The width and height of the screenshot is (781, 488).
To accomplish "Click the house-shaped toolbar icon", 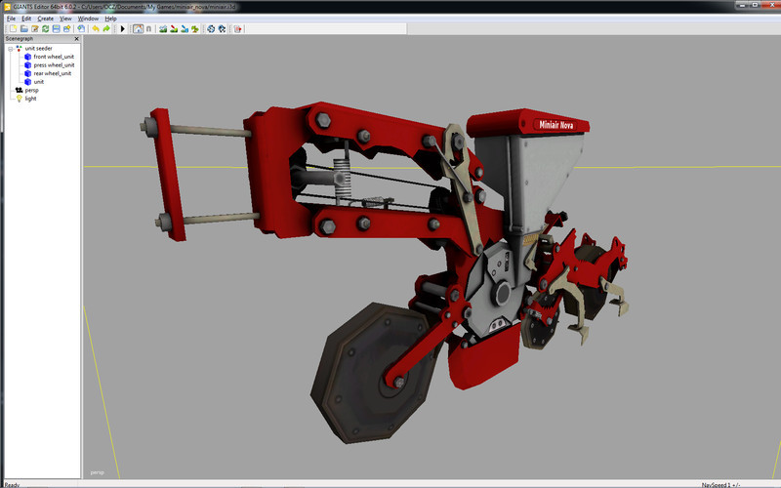I will pyautogui.click(x=138, y=28).
